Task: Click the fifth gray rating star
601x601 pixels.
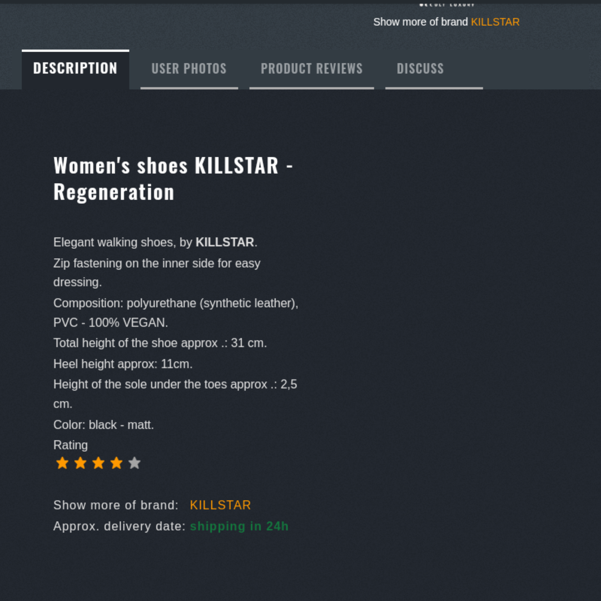Action: pos(134,463)
